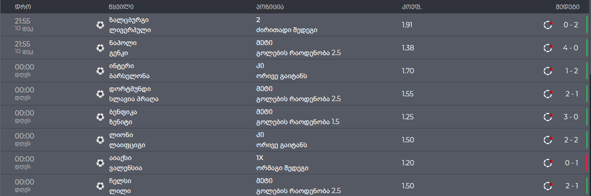This screenshot has width=591, height=196.
Task: Open the sport icon for დორტმუნდი–სლავია პრაღა
Action: [100, 94]
